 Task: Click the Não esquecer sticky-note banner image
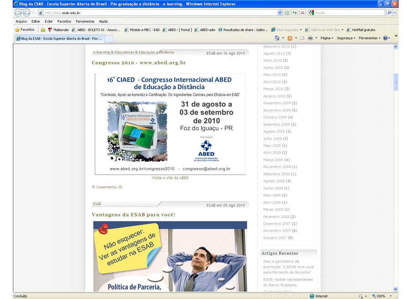(x=170, y=256)
